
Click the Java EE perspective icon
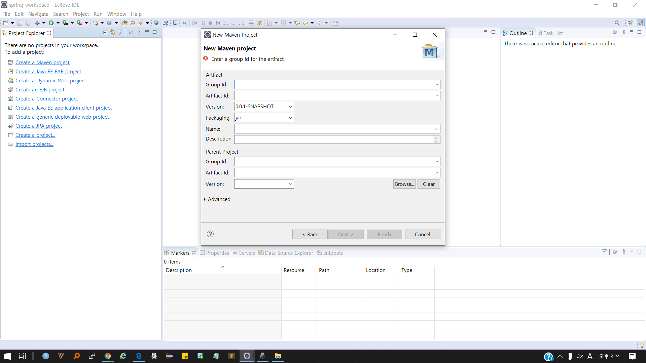pos(641,23)
